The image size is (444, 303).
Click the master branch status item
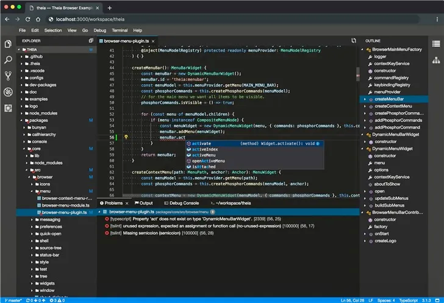[13, 300]
